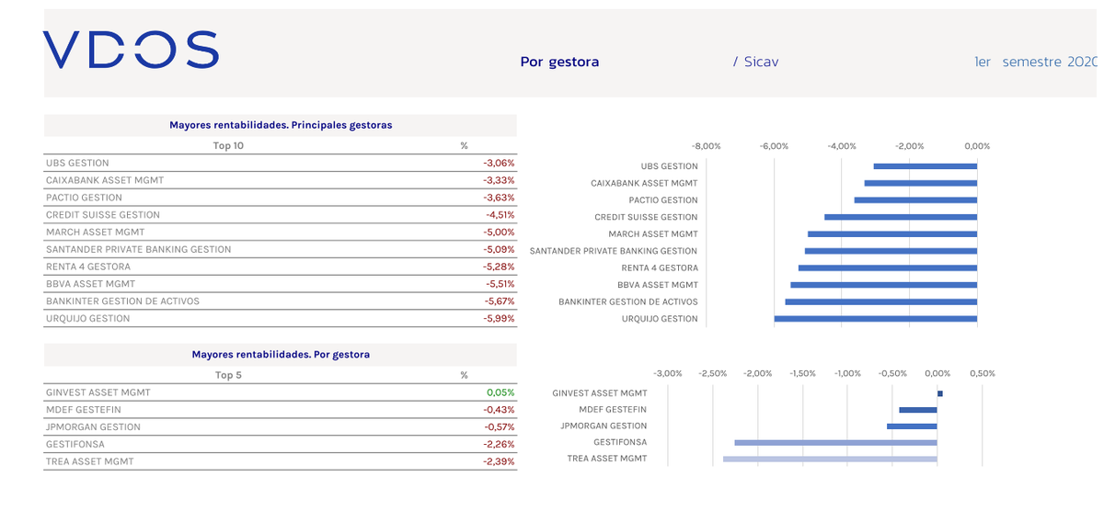Select the 'Por gestora' heading

pos(559,62)
